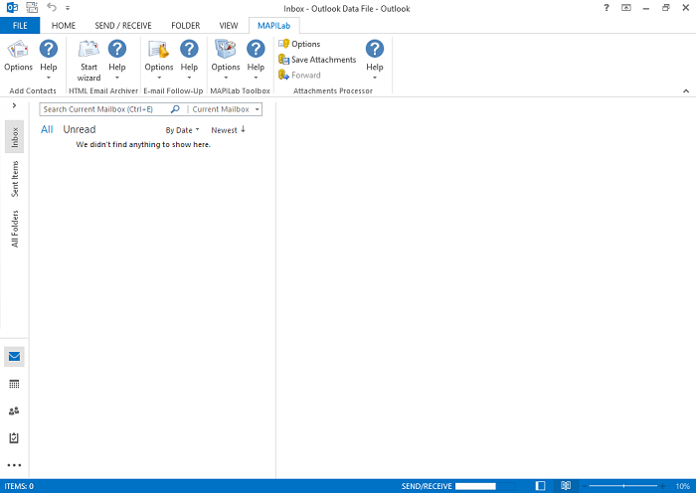
Task: Click the search magnifier icon
Action: (175, 109)
